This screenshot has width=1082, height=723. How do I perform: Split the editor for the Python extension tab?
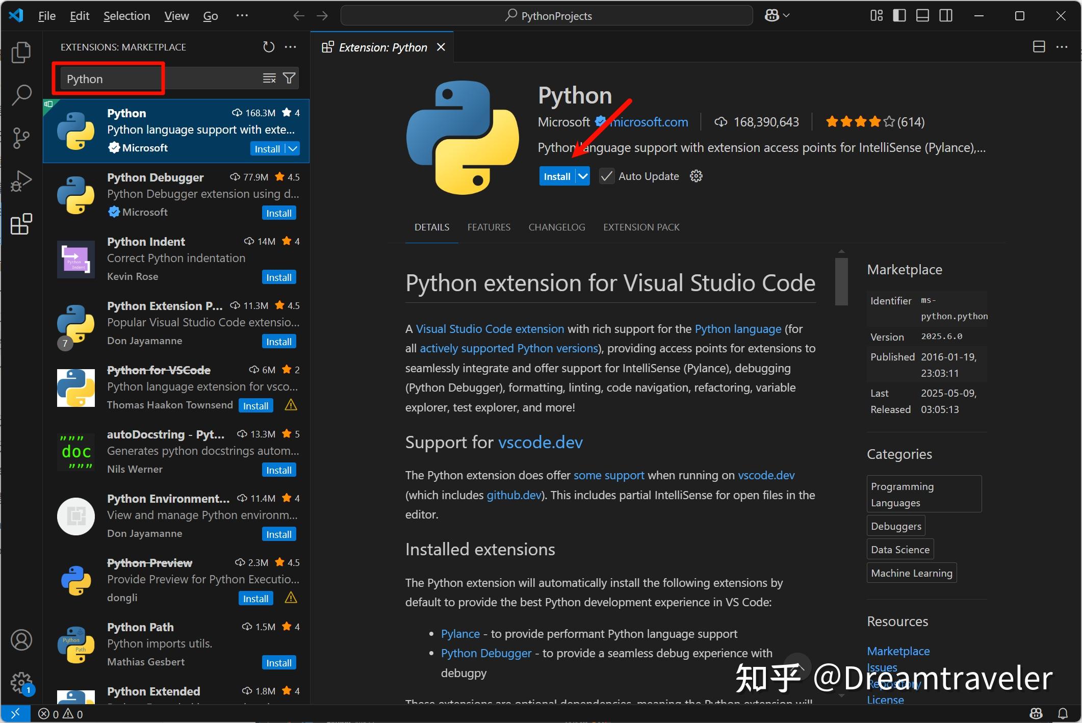[x=1038, y=46]
